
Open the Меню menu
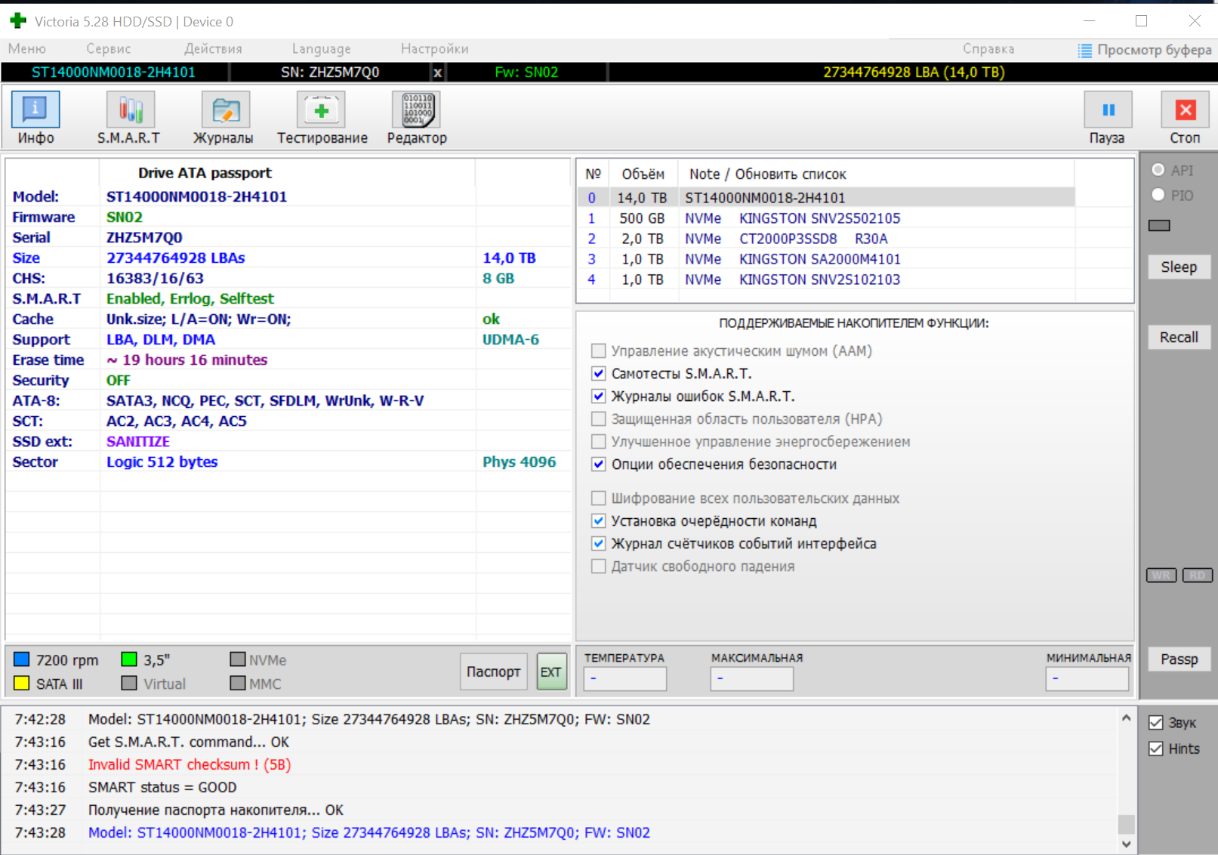(x=27, y=48)
